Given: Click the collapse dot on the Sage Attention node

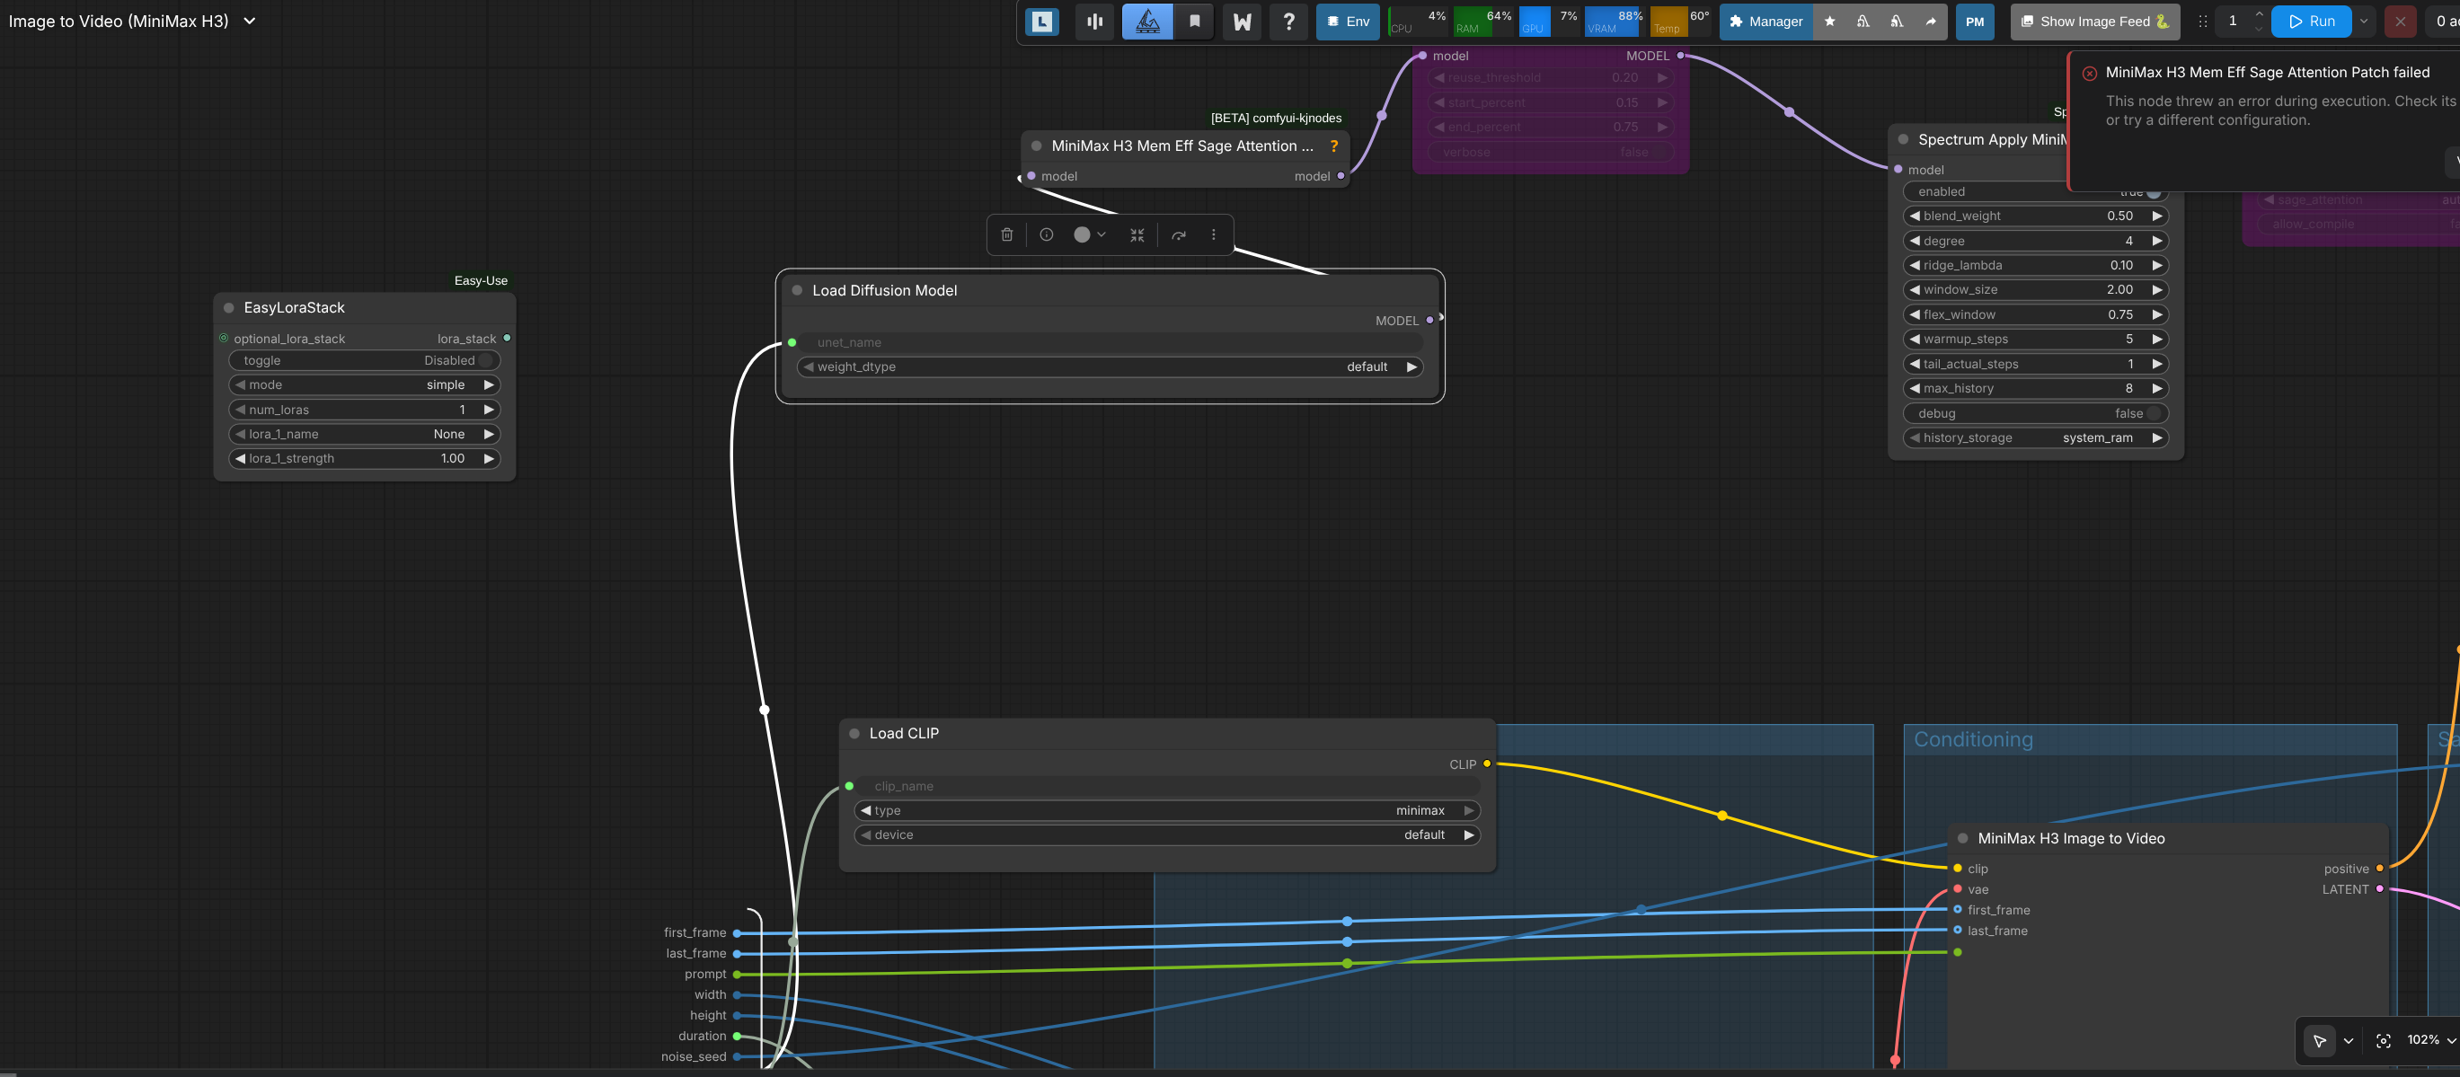Looking at the screenshot, I should (x=1036, y=146).
